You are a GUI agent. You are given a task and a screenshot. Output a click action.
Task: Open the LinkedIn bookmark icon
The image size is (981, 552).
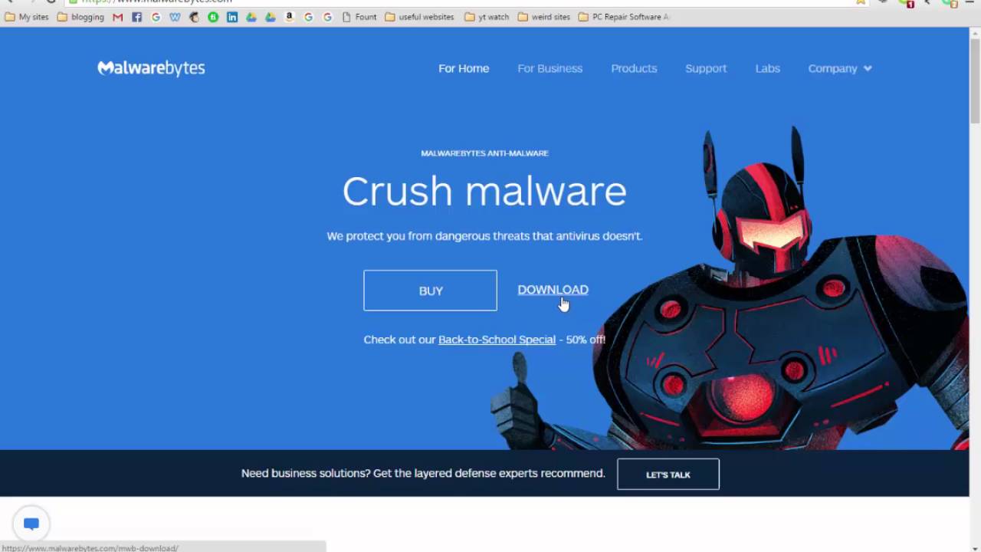232,17
